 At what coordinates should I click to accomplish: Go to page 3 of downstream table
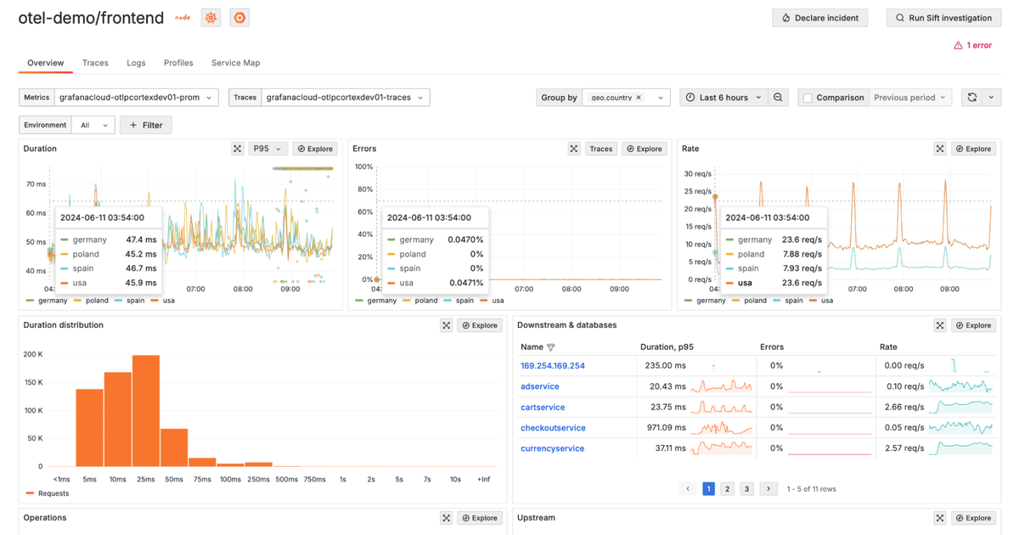(x=746, y=489)
